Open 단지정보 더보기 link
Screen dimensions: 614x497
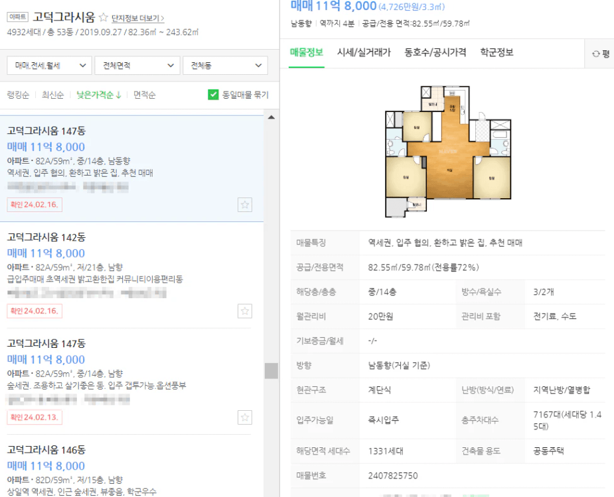(138, 19)
